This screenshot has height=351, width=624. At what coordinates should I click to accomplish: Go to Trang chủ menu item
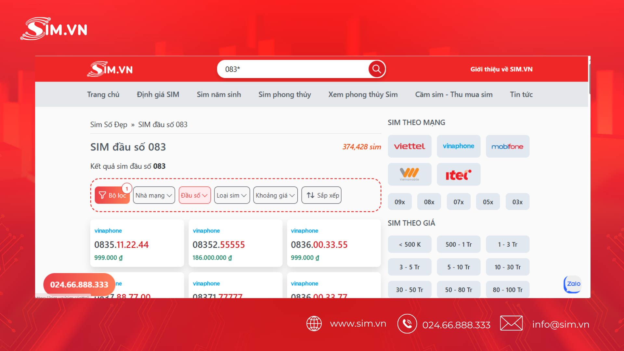[x=103, y=95]
